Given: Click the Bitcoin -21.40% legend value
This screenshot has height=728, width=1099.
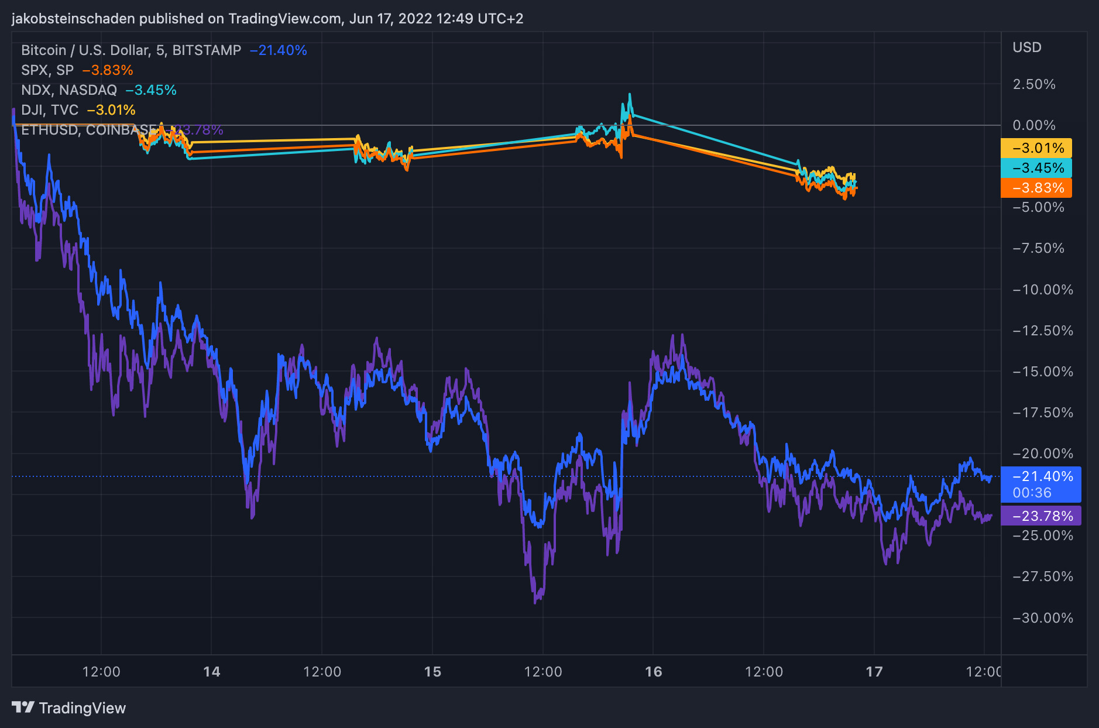Looking at the screenshot, I should (279, 50).
